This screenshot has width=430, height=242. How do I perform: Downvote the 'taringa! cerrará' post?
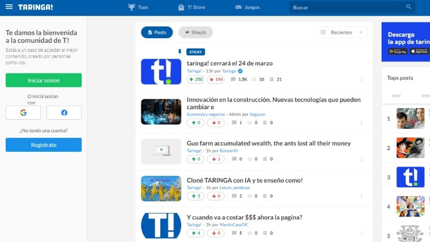tap(216, 79)
